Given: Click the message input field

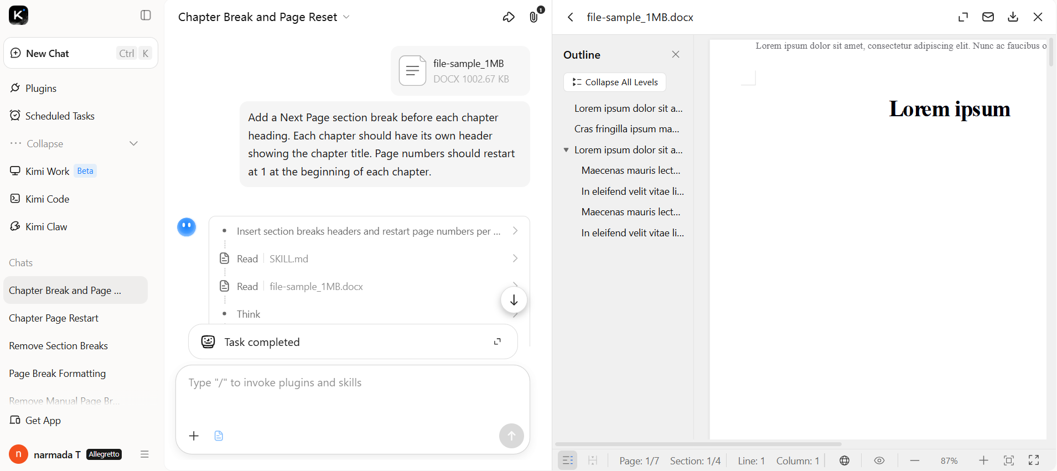Looking at the screenshot, I should click(352, 383).
